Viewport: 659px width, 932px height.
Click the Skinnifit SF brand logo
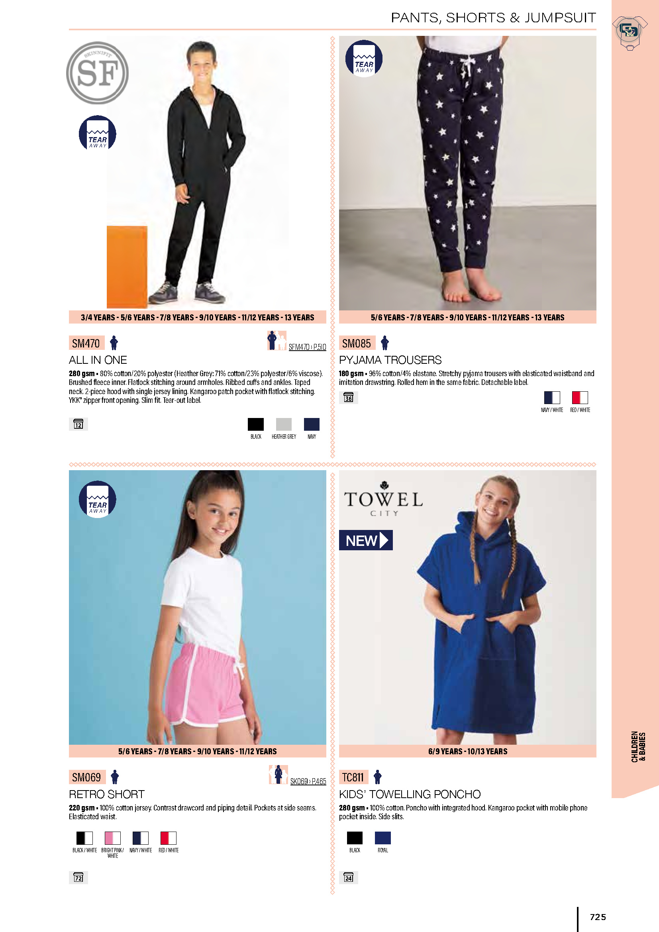[x=97, y=73]
